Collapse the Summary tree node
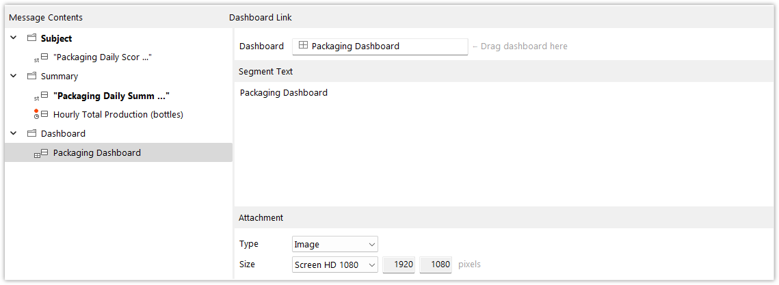 tap(14, 77)
